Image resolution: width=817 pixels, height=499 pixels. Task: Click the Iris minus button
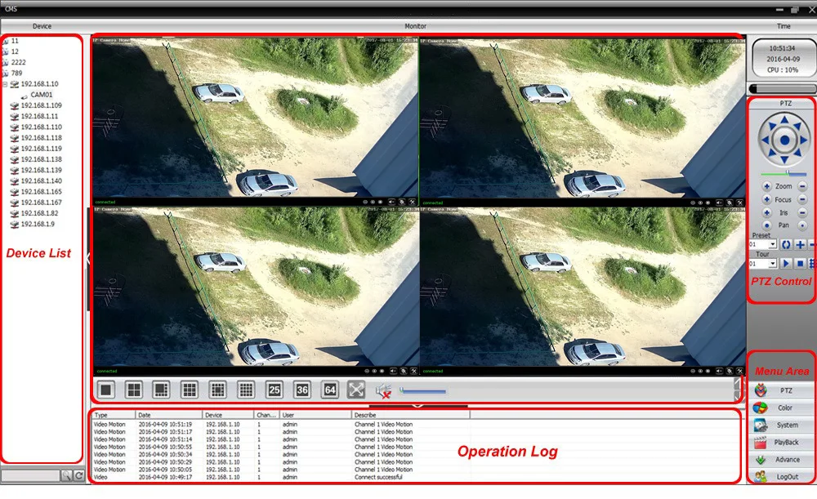802,212
